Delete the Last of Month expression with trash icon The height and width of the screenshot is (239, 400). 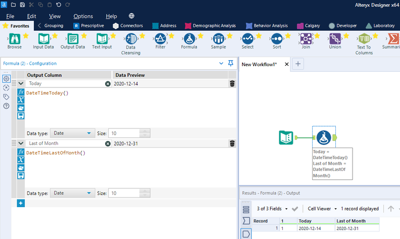pyautogui.click(x=232, y=143)
